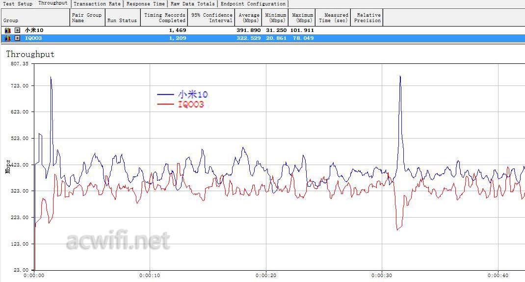
Task: Select the IQOO3 row name
Action: [33, 38]
